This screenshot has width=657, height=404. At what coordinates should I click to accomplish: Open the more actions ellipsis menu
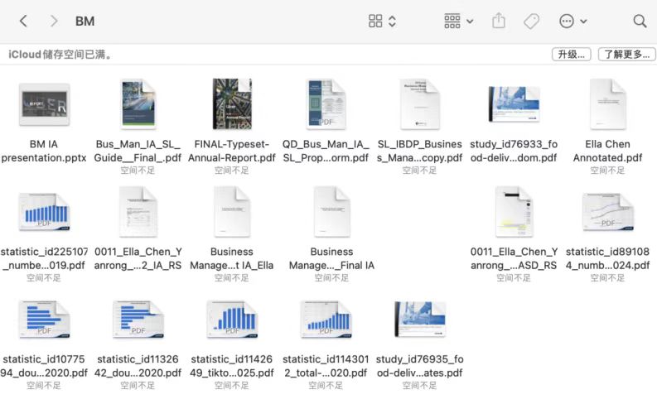pos(573,21)
